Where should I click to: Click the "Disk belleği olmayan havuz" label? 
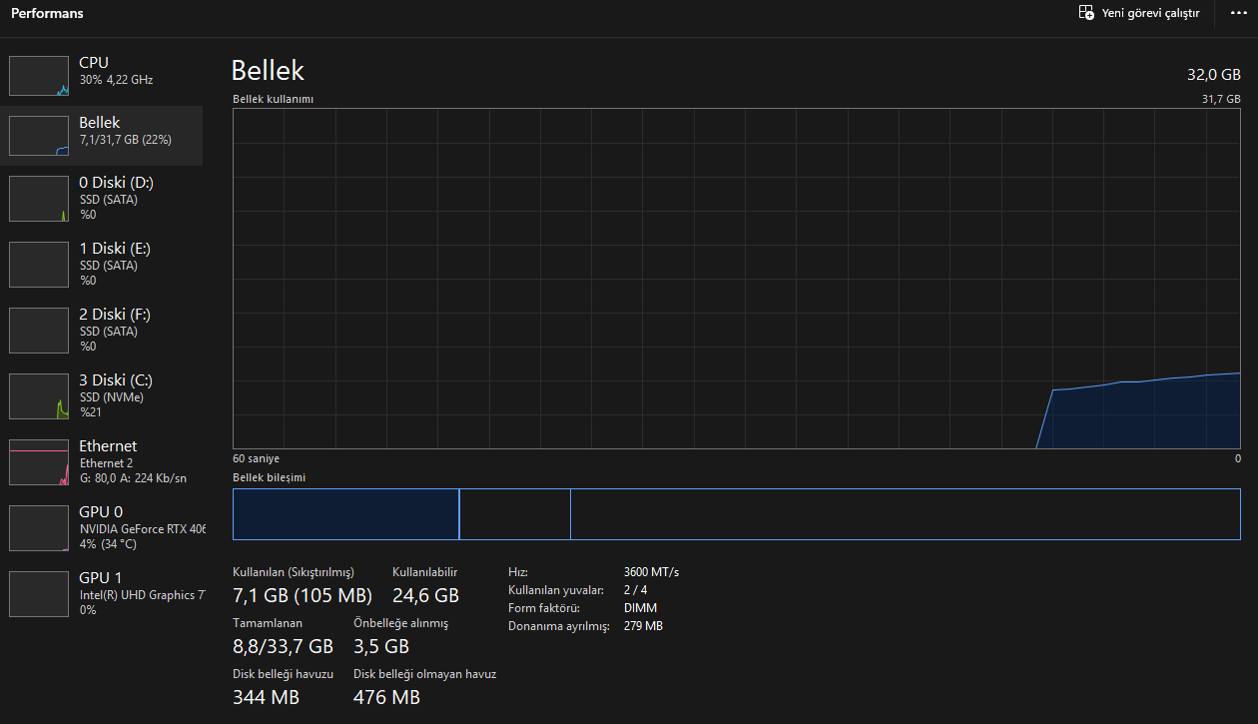click(424, 674)
